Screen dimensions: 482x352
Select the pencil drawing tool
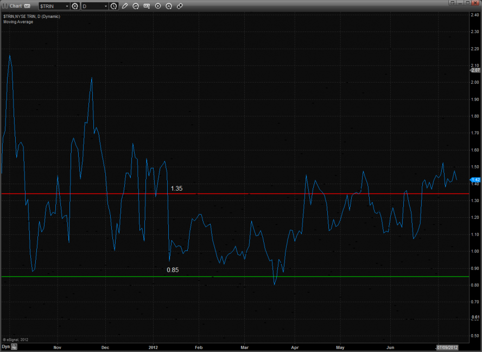click(x=125, y=6)
